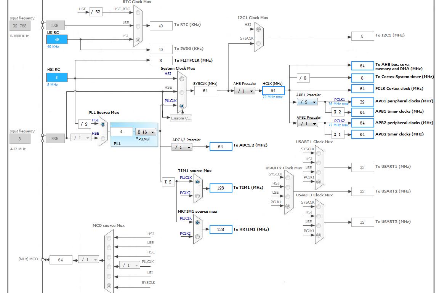
Task: Select PLLCLK in TIM1 source Mux
Action: [x=197, y=182]
